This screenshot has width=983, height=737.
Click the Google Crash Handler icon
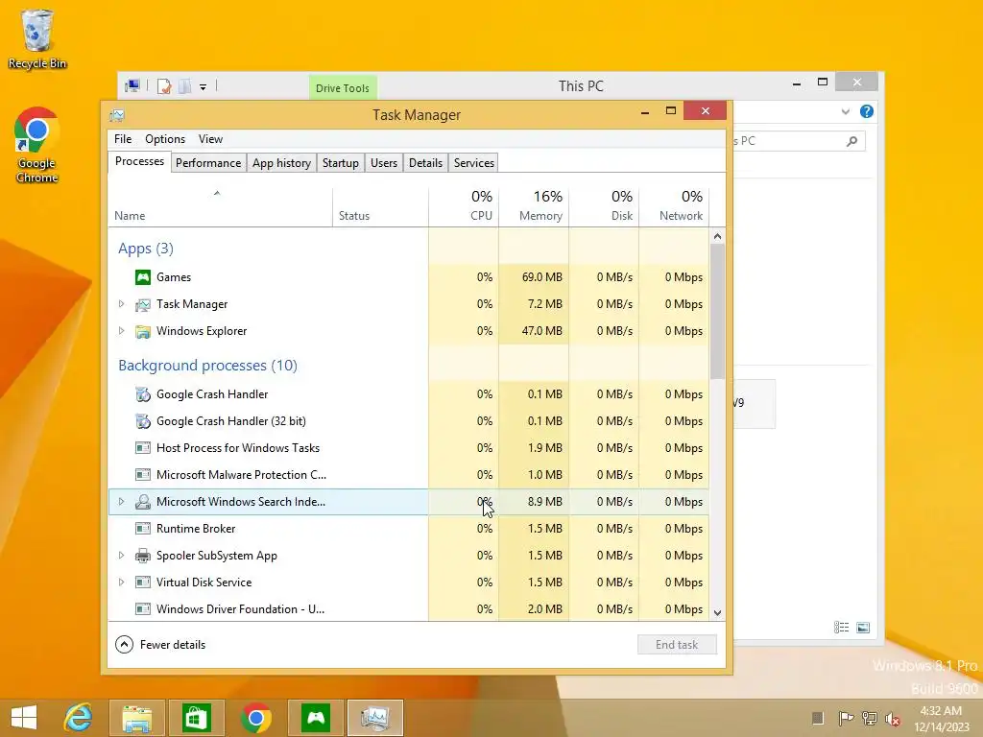tap(143, 394)
